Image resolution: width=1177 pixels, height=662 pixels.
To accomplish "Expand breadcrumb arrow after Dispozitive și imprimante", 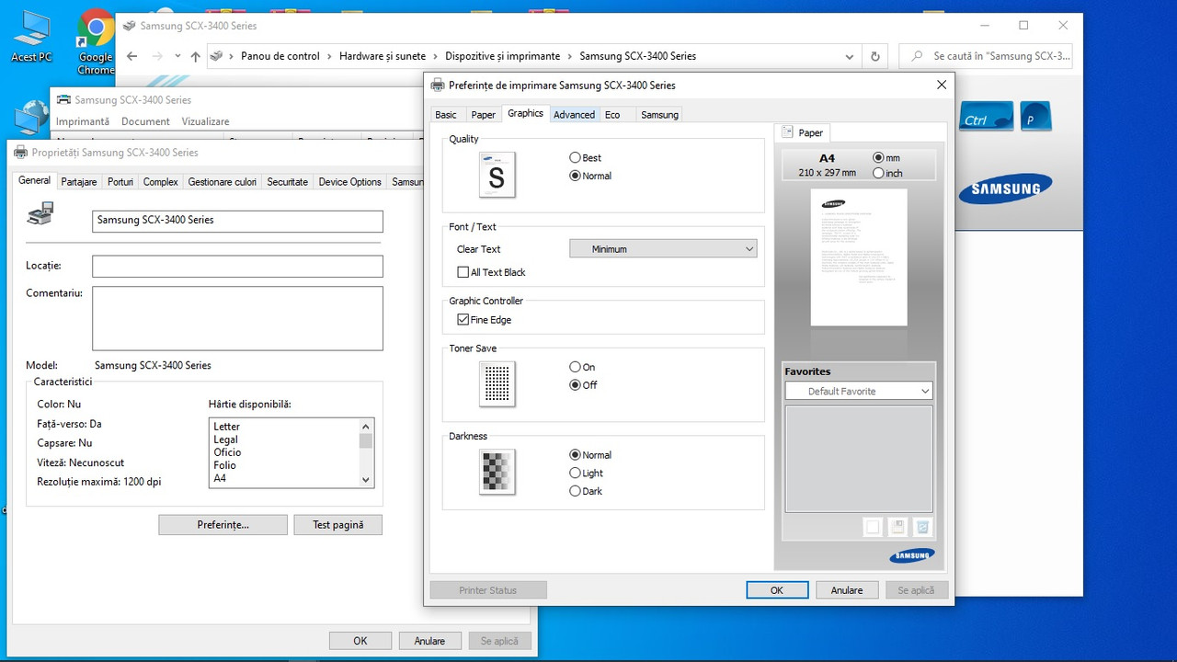I will point(570,56).
